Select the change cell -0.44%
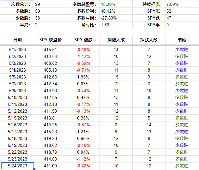Viewport: 199px width, 170px height. pos(83,91)
